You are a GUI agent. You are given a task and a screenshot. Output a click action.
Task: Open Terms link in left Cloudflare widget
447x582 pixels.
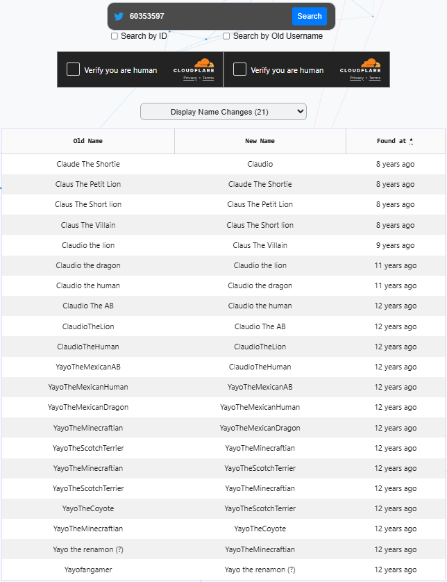(x=208, y=78)
